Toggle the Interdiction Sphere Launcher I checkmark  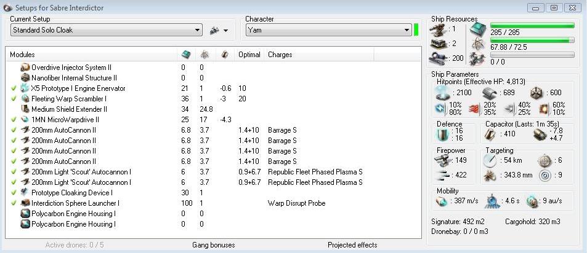pyautogui.click(x=14, y=203)
